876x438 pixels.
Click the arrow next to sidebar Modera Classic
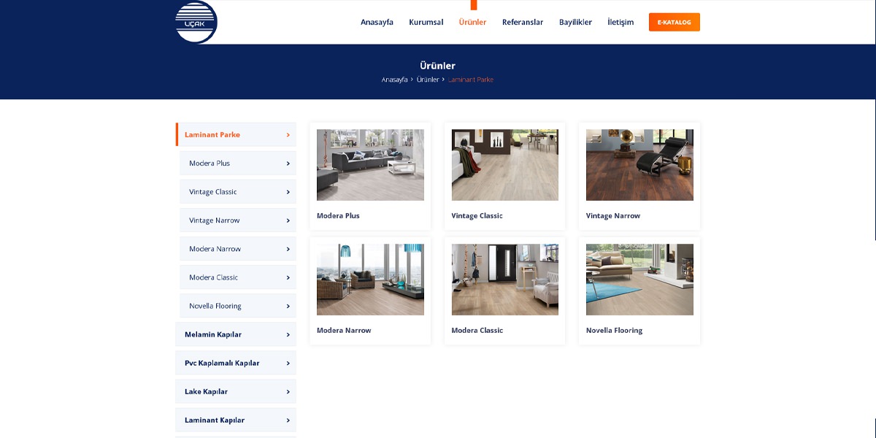coord(288,277)
